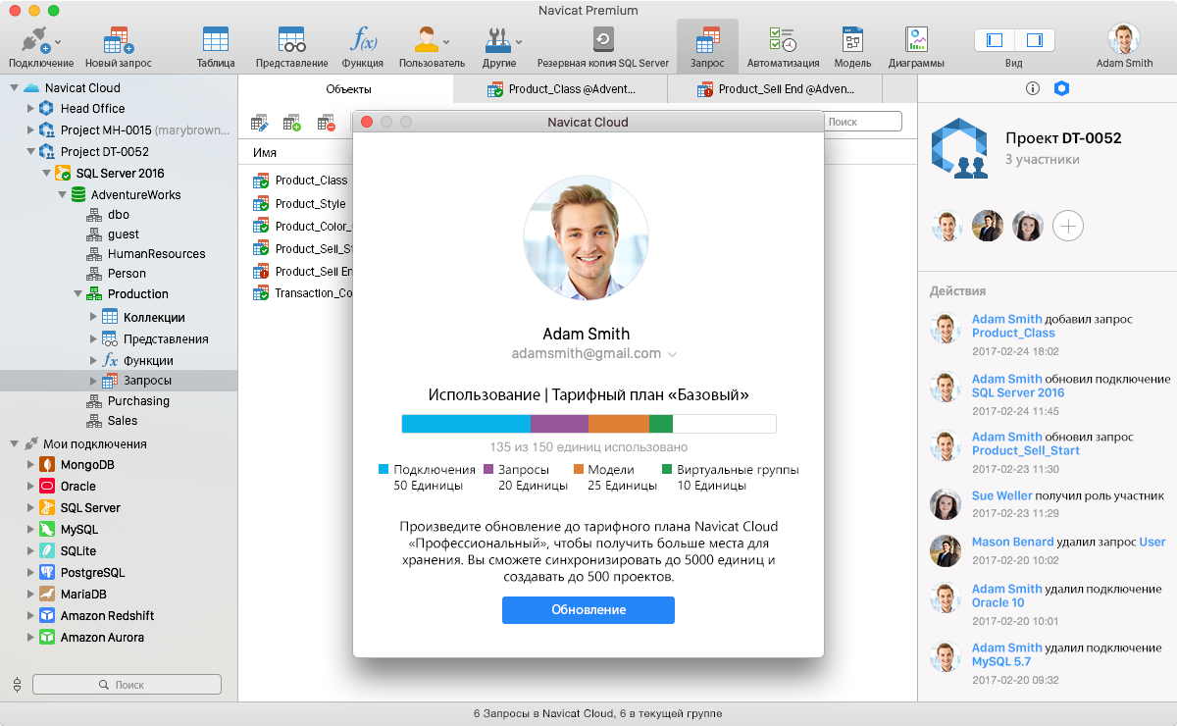
Task: Open Product_Sell_Start link in activity list
Action: (1025, 450)
